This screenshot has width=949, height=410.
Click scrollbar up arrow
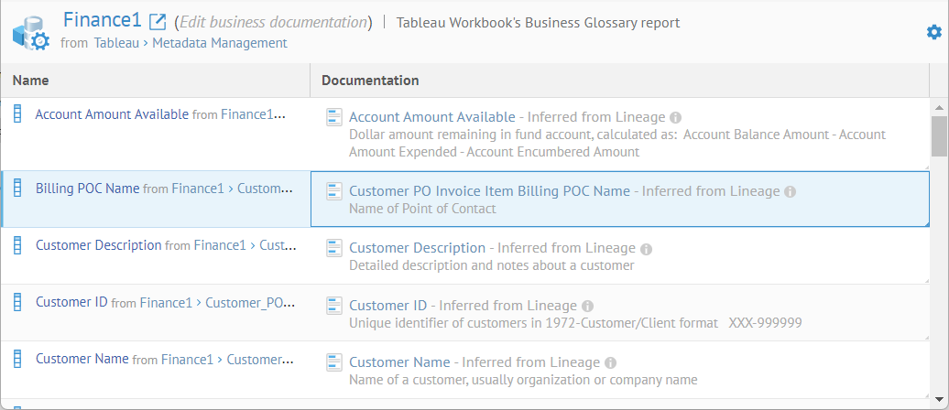939,105
